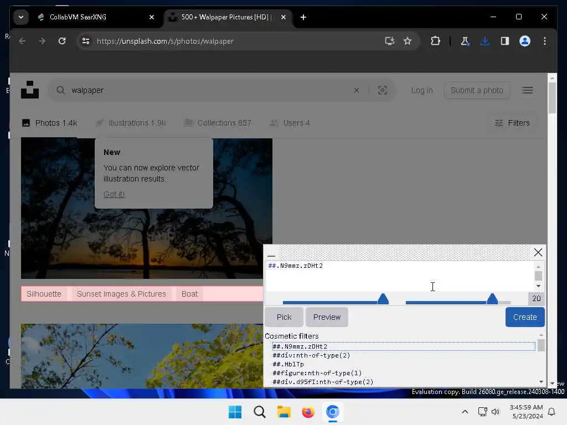Screen dimensions: 567x425
Task: Click Submit a photo button
Action: [477, 90]
